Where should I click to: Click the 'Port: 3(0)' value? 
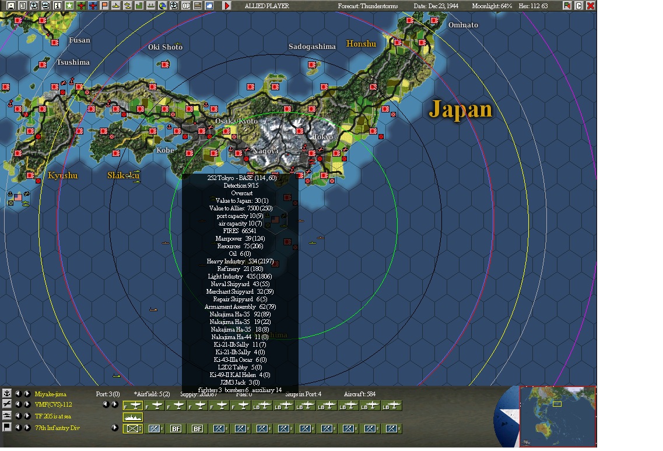pos(108,394)
